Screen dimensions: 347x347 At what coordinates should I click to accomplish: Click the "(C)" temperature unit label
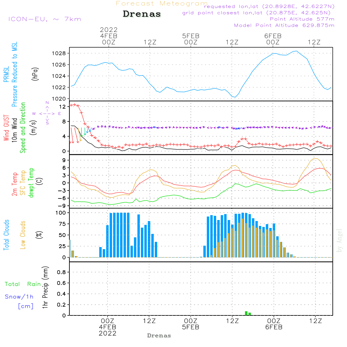click(40, 181)
